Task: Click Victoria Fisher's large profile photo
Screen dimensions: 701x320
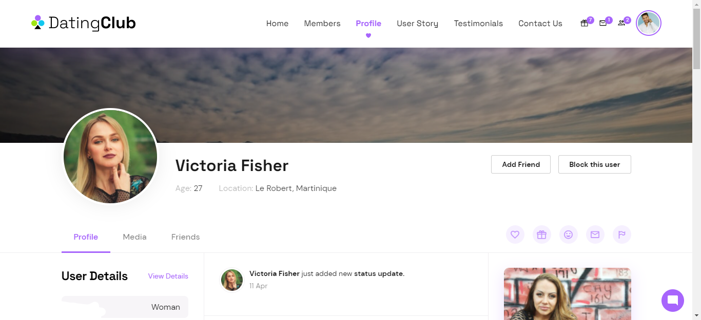Action: coord(110,156)
